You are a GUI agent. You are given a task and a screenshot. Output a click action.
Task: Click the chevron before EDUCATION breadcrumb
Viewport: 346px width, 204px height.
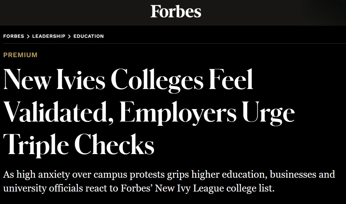tap(69, 36)
